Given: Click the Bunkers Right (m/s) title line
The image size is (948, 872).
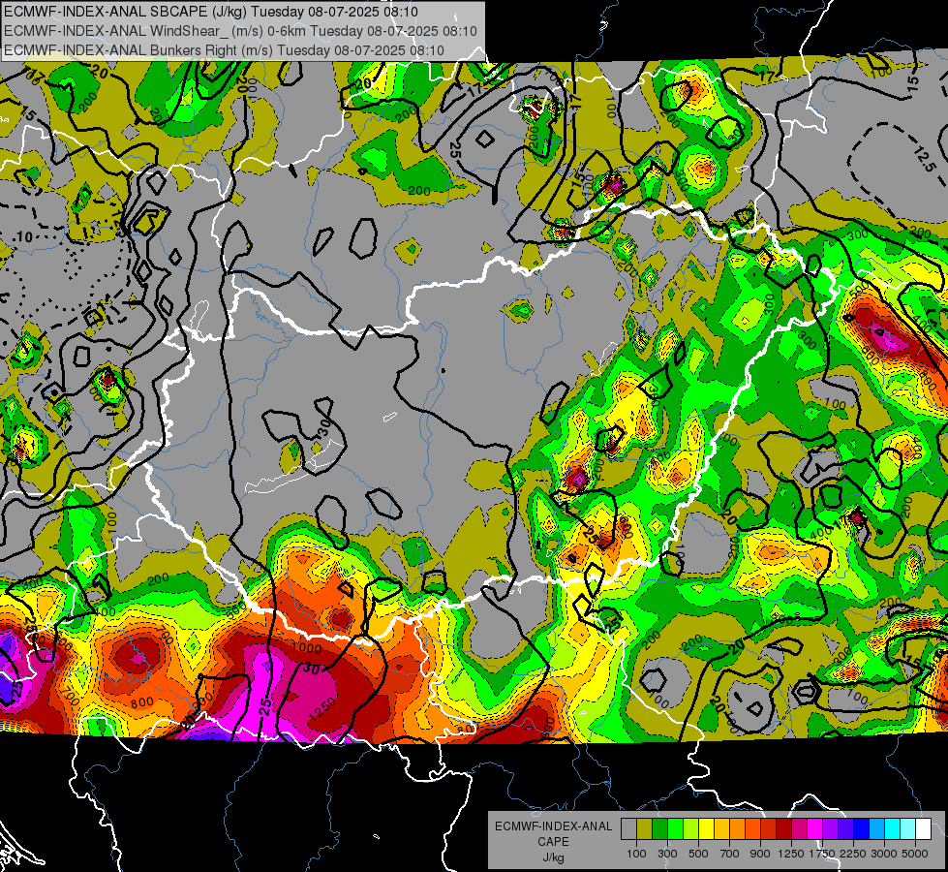Looking at the screenshot, I should point(224,50).
